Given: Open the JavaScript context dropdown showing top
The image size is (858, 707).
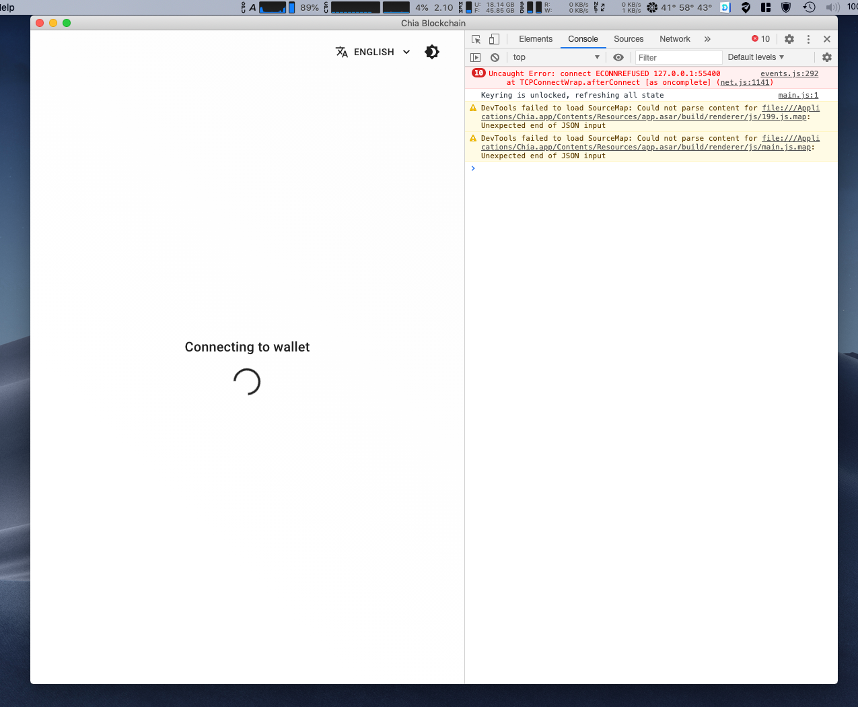Looking at the screenshot, I should pos(554,57).
